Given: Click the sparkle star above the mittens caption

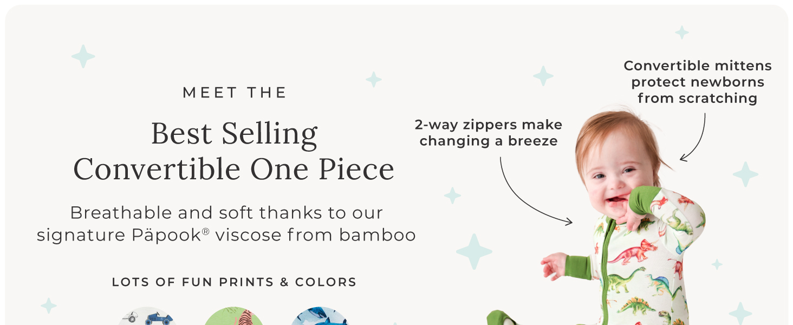Looking at the screenshot, I should click(x=682, y=32).
